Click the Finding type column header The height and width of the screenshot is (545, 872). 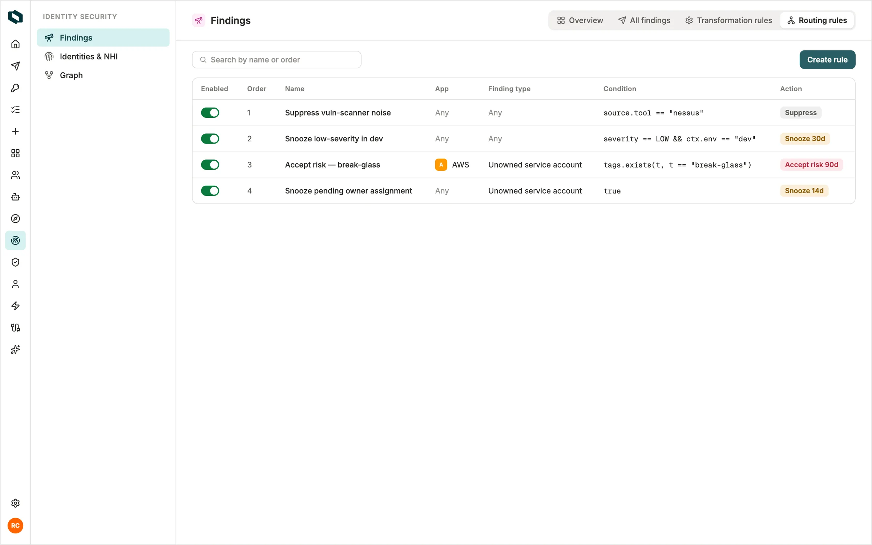509,89
